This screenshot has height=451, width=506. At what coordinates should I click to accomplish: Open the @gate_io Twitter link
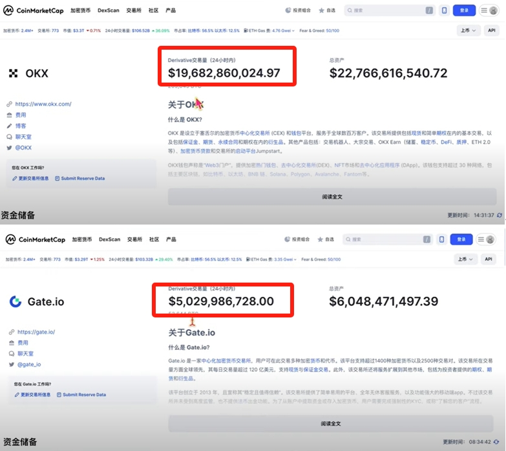(x=29, y=365)
